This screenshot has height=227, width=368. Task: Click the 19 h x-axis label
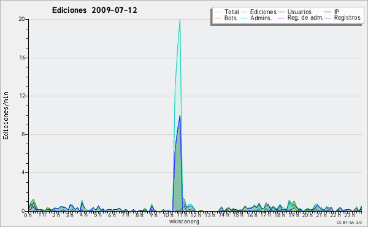tap(293, 215)
